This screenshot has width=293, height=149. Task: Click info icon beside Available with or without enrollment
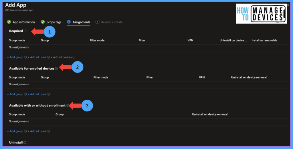[x=68, y=106]
